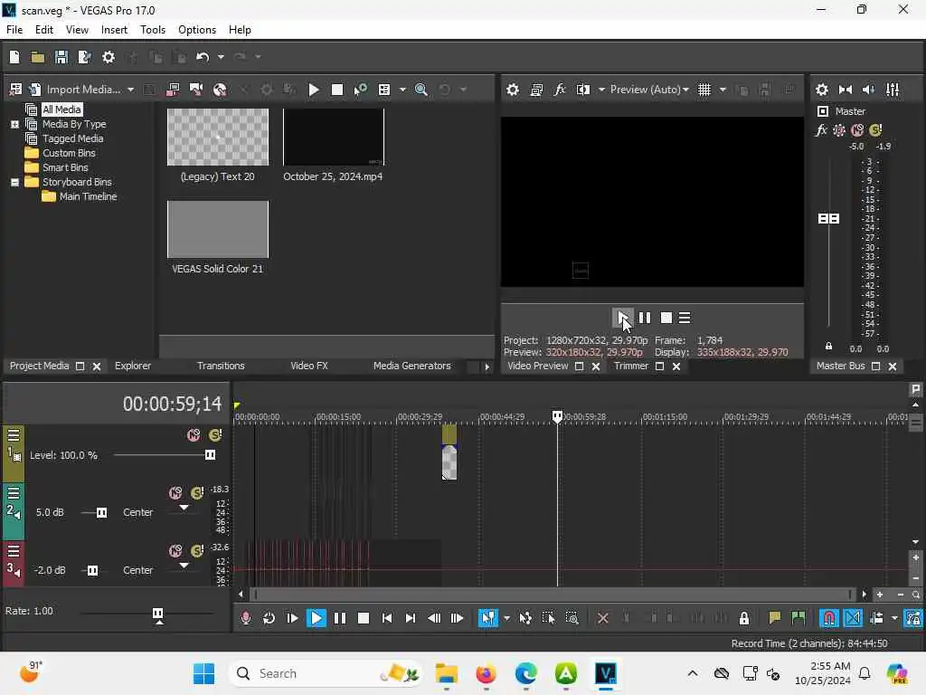926x695 pixels.
Task: Switch to the Video FX tab
Action: click(309, 366)
